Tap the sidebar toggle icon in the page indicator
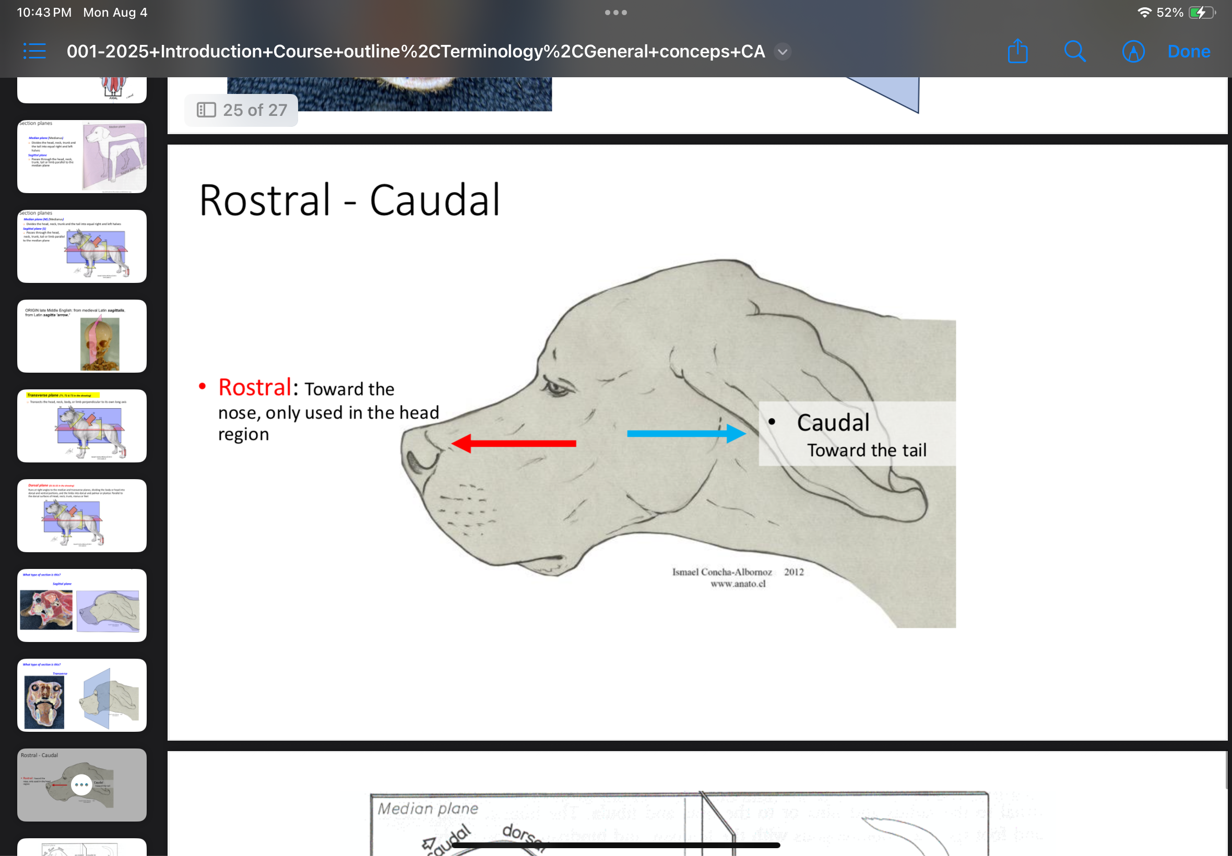Image resolution: width=1232 pixels, height=856 pixels. pos(206,110)
